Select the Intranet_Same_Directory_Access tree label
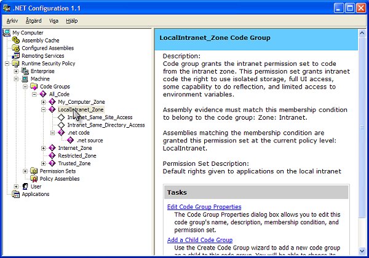Viewport: 369px width, 258px height. point(106,125)
